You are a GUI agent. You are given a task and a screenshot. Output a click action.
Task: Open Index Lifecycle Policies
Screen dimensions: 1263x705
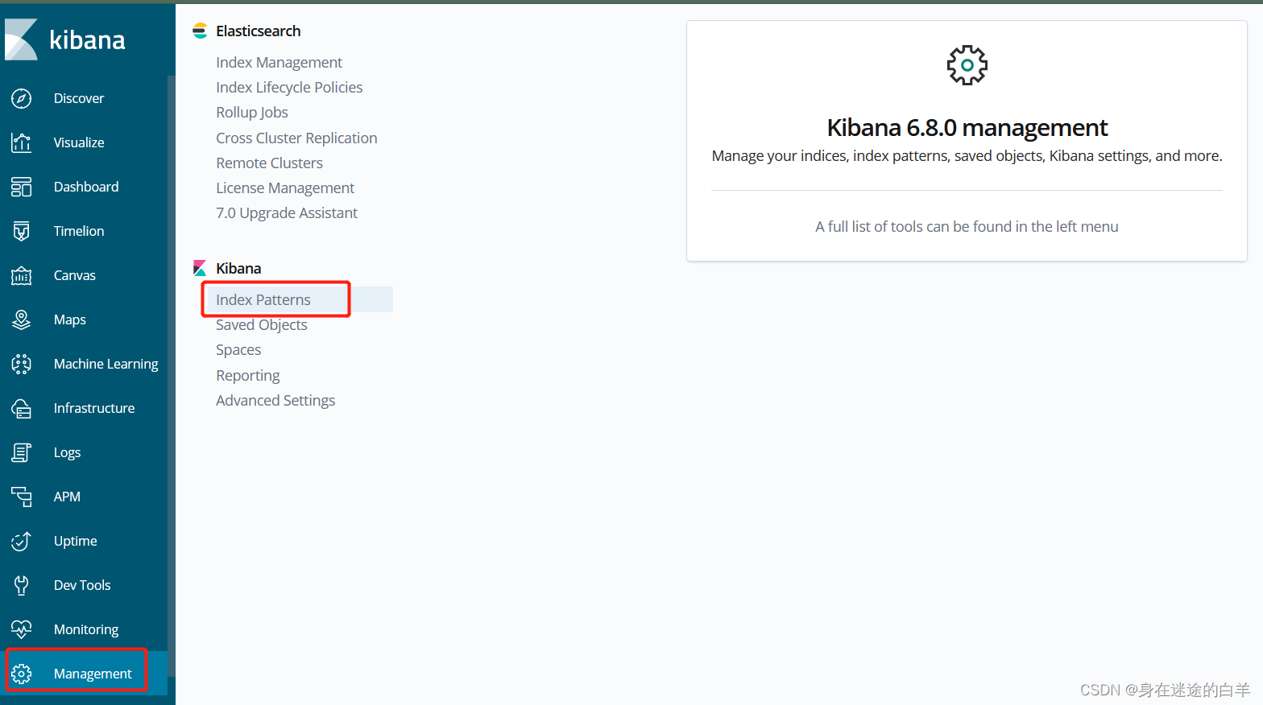click(x=289, y=87)
